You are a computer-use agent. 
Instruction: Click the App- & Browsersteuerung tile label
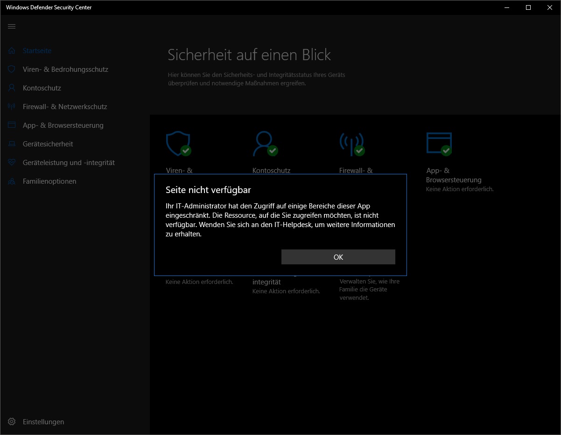[454, 175]
